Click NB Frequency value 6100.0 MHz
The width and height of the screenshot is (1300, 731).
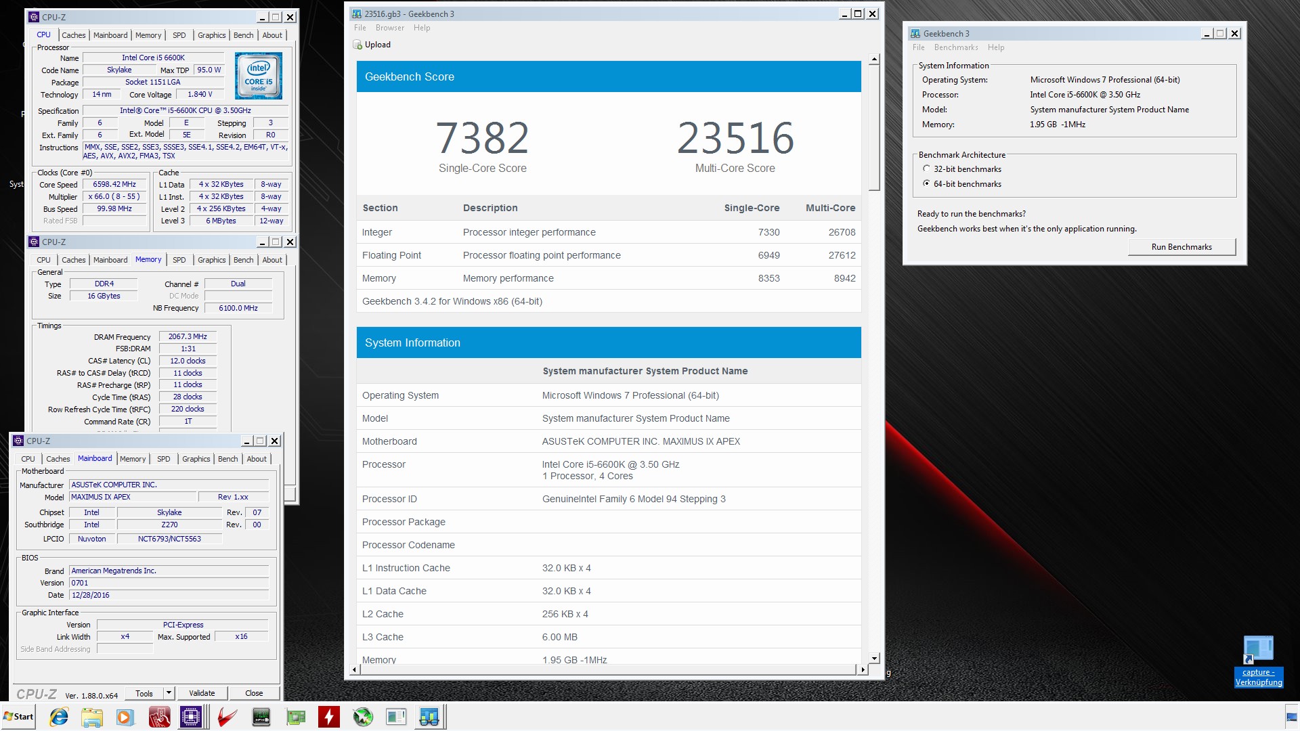(x=238, y=309)
